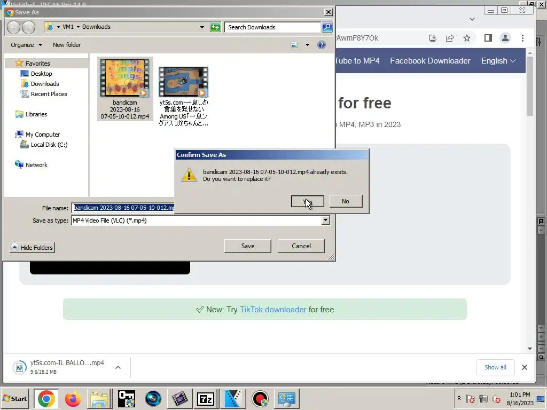
Task: Click VM1 in the address path
Action: 68,27
